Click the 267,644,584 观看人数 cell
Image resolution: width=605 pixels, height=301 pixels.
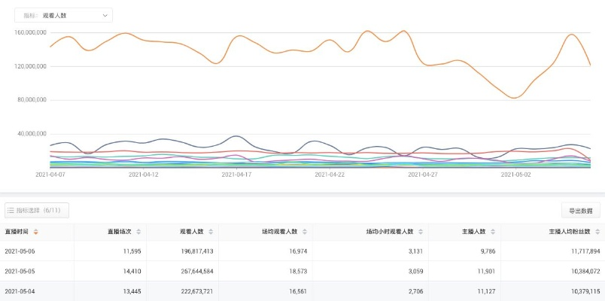point(191,271)
